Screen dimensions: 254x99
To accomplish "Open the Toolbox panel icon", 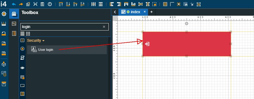I will [14, 14].
